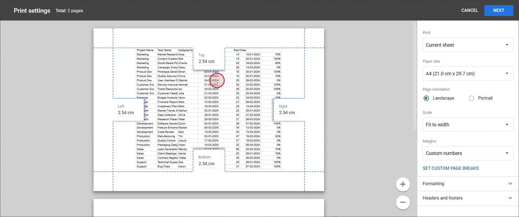Click the Headers and footers label
519x217 pixels.
[443, 198]
